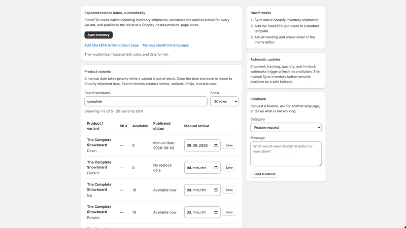Select the 'How it works' heading
The image size is (406, 228).
(261, 13)
